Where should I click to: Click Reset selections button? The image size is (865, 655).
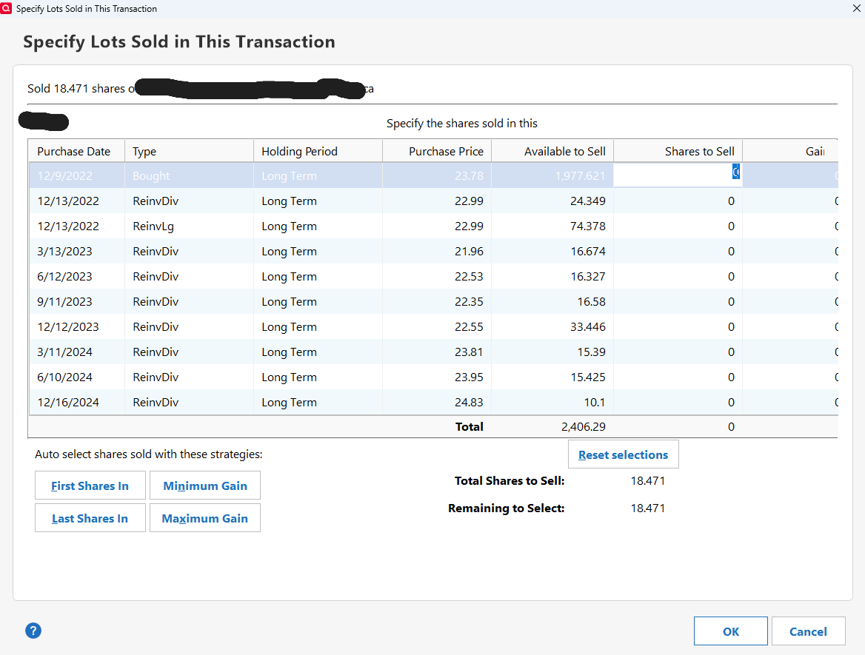point(623,454)
